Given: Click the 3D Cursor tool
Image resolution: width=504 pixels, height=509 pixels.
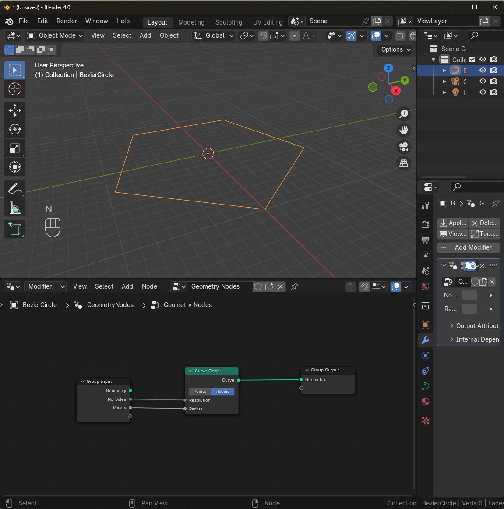Looking at the screenshot, I should tap(14, 89).
